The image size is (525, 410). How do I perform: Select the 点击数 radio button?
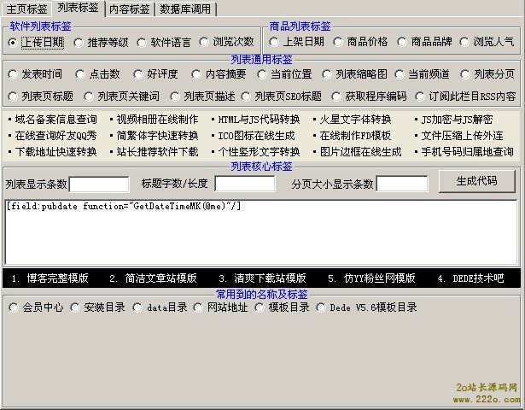(x=80, y=74)
